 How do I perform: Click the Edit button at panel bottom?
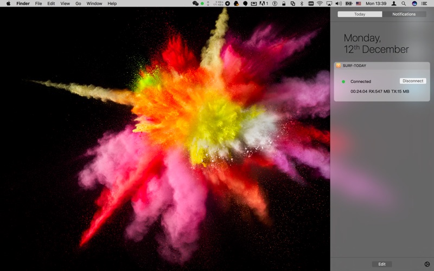coord(382,264)
